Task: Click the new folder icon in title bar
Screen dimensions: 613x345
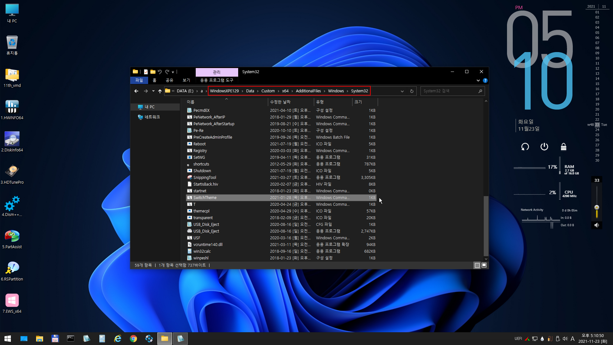Action: click(153, 72)
